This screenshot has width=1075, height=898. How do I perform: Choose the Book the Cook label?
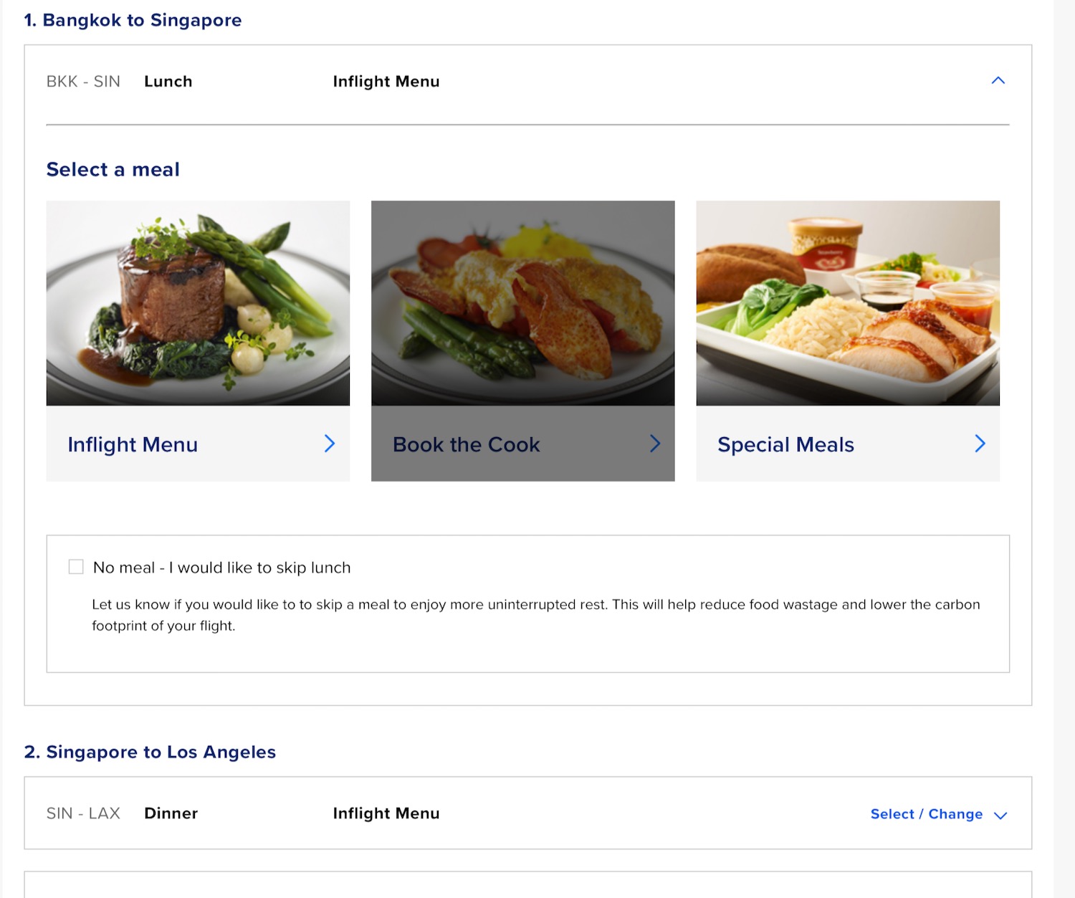pos(466,444)
